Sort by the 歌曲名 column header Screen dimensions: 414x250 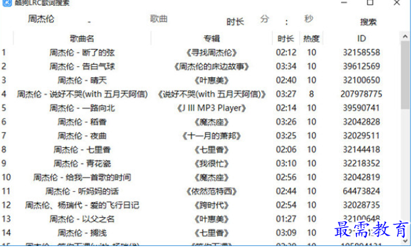82,39
